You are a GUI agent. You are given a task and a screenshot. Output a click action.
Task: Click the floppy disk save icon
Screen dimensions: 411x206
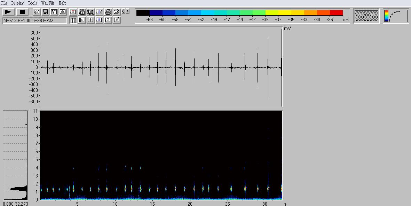(x=45, y=12)
